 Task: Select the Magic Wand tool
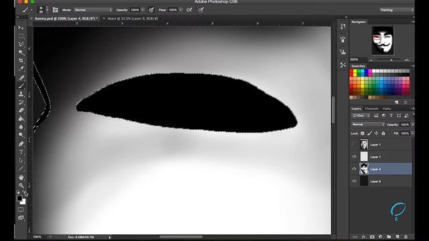pyautogui.click(x=21, y=52)
